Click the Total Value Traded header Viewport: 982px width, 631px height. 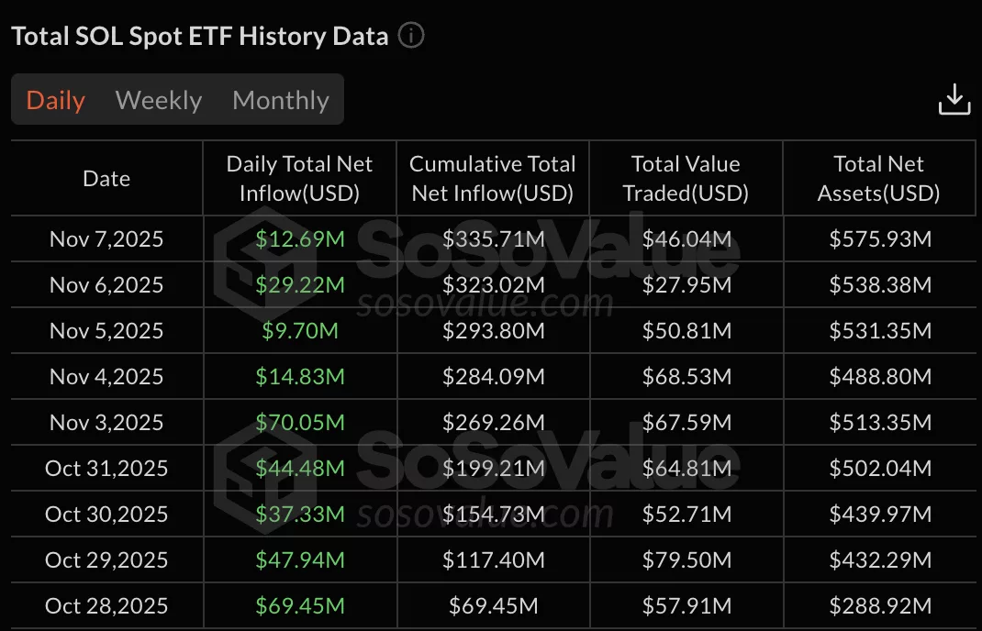click(x=685, y=178)
